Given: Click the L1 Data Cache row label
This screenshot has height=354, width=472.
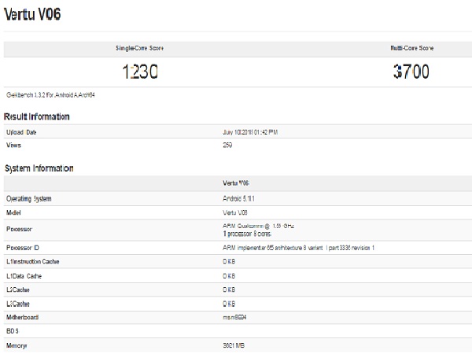Looking at the screenshot, I should point(26,276).
